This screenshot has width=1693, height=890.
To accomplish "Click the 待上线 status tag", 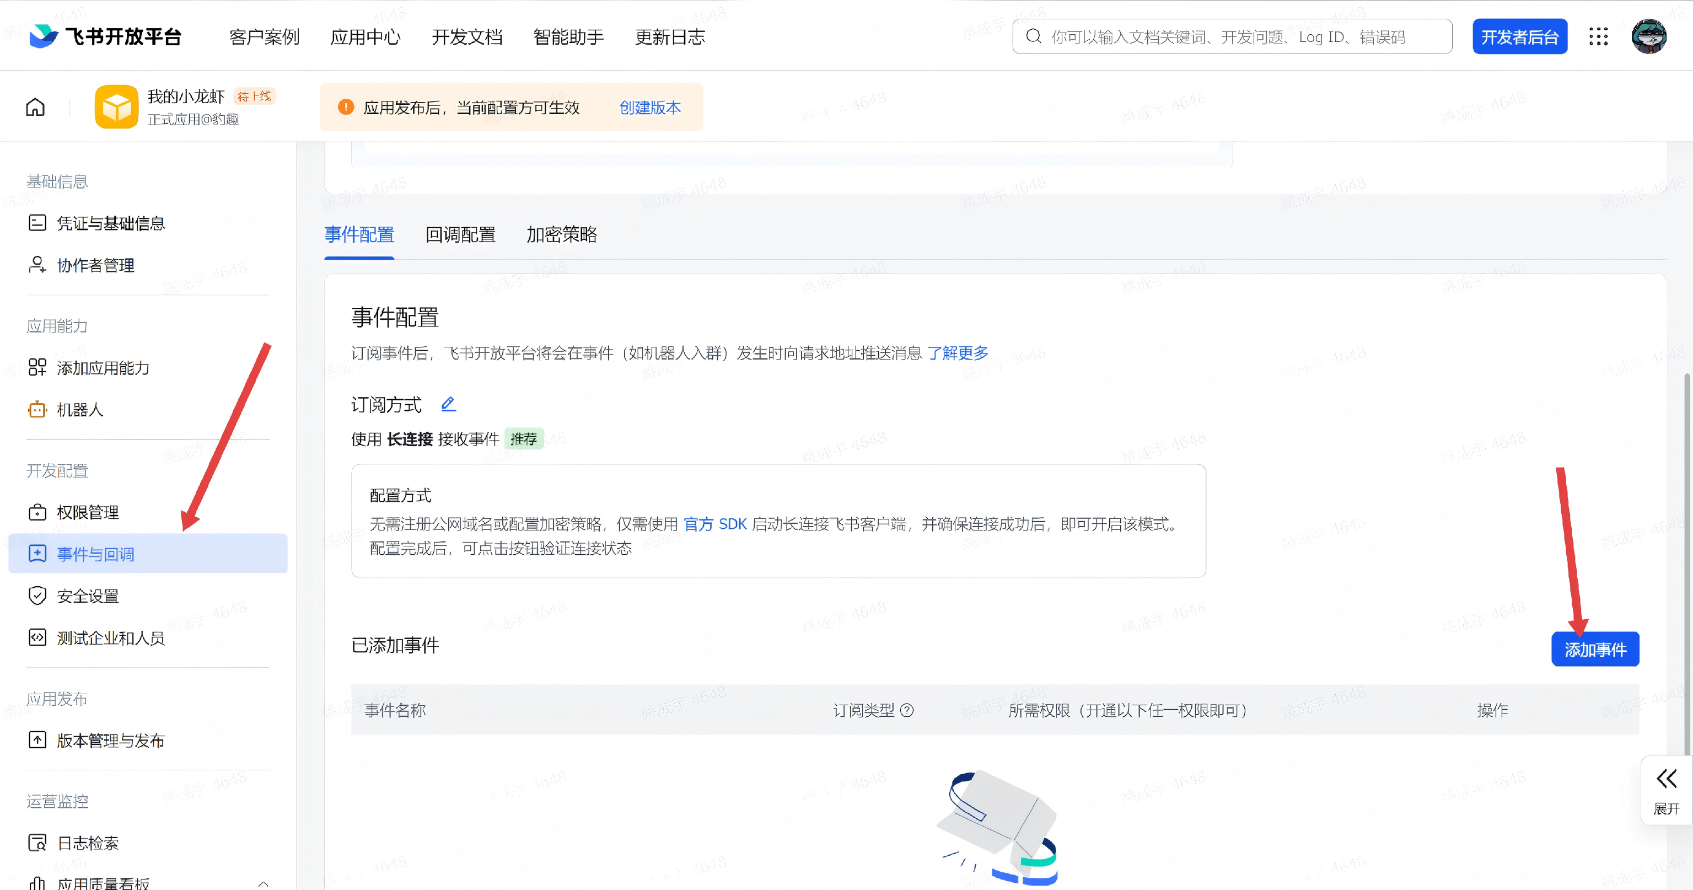I will coord(254,96).
